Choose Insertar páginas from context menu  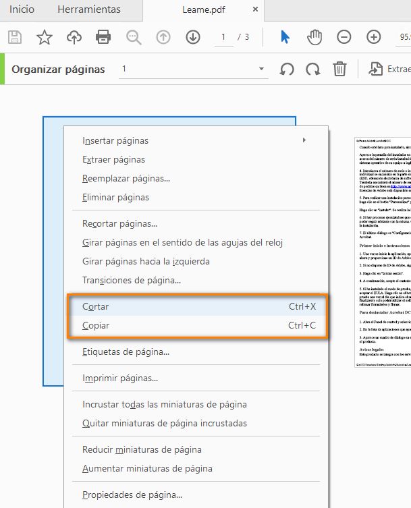pyautogui.click(x=196, y=140)
